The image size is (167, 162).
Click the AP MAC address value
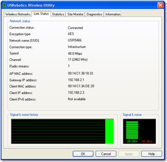pyautogui.click(x=81, y=73)
